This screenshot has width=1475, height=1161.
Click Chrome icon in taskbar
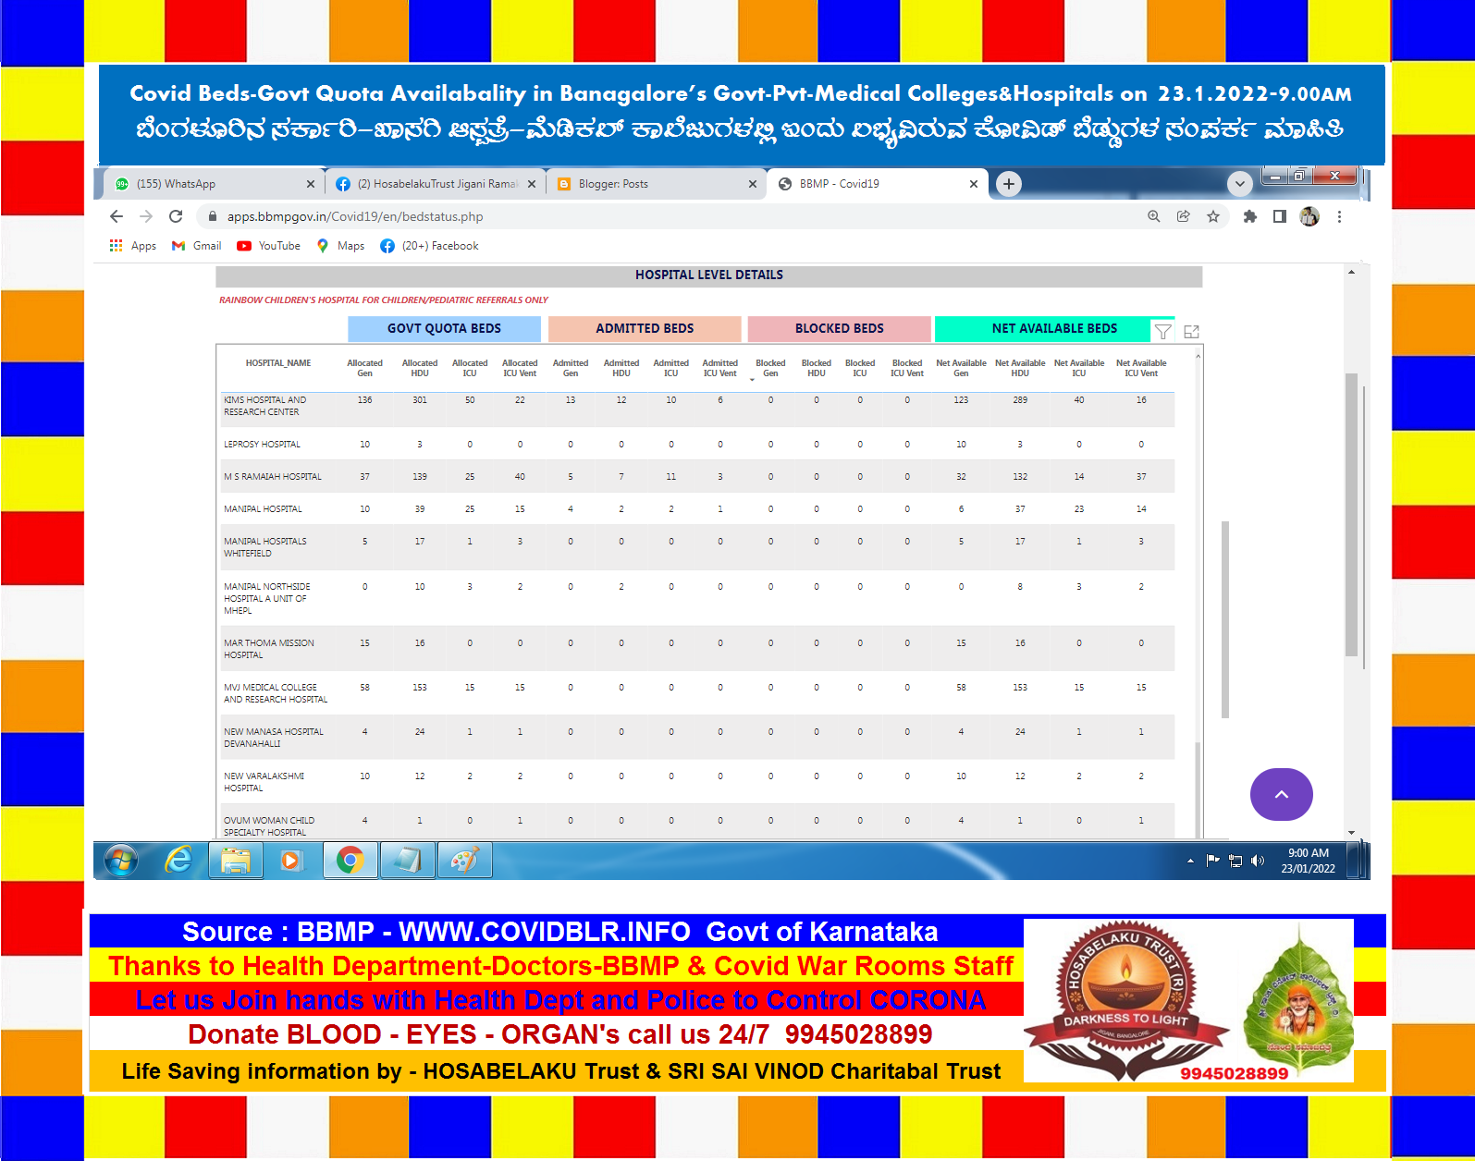(350, 861)
